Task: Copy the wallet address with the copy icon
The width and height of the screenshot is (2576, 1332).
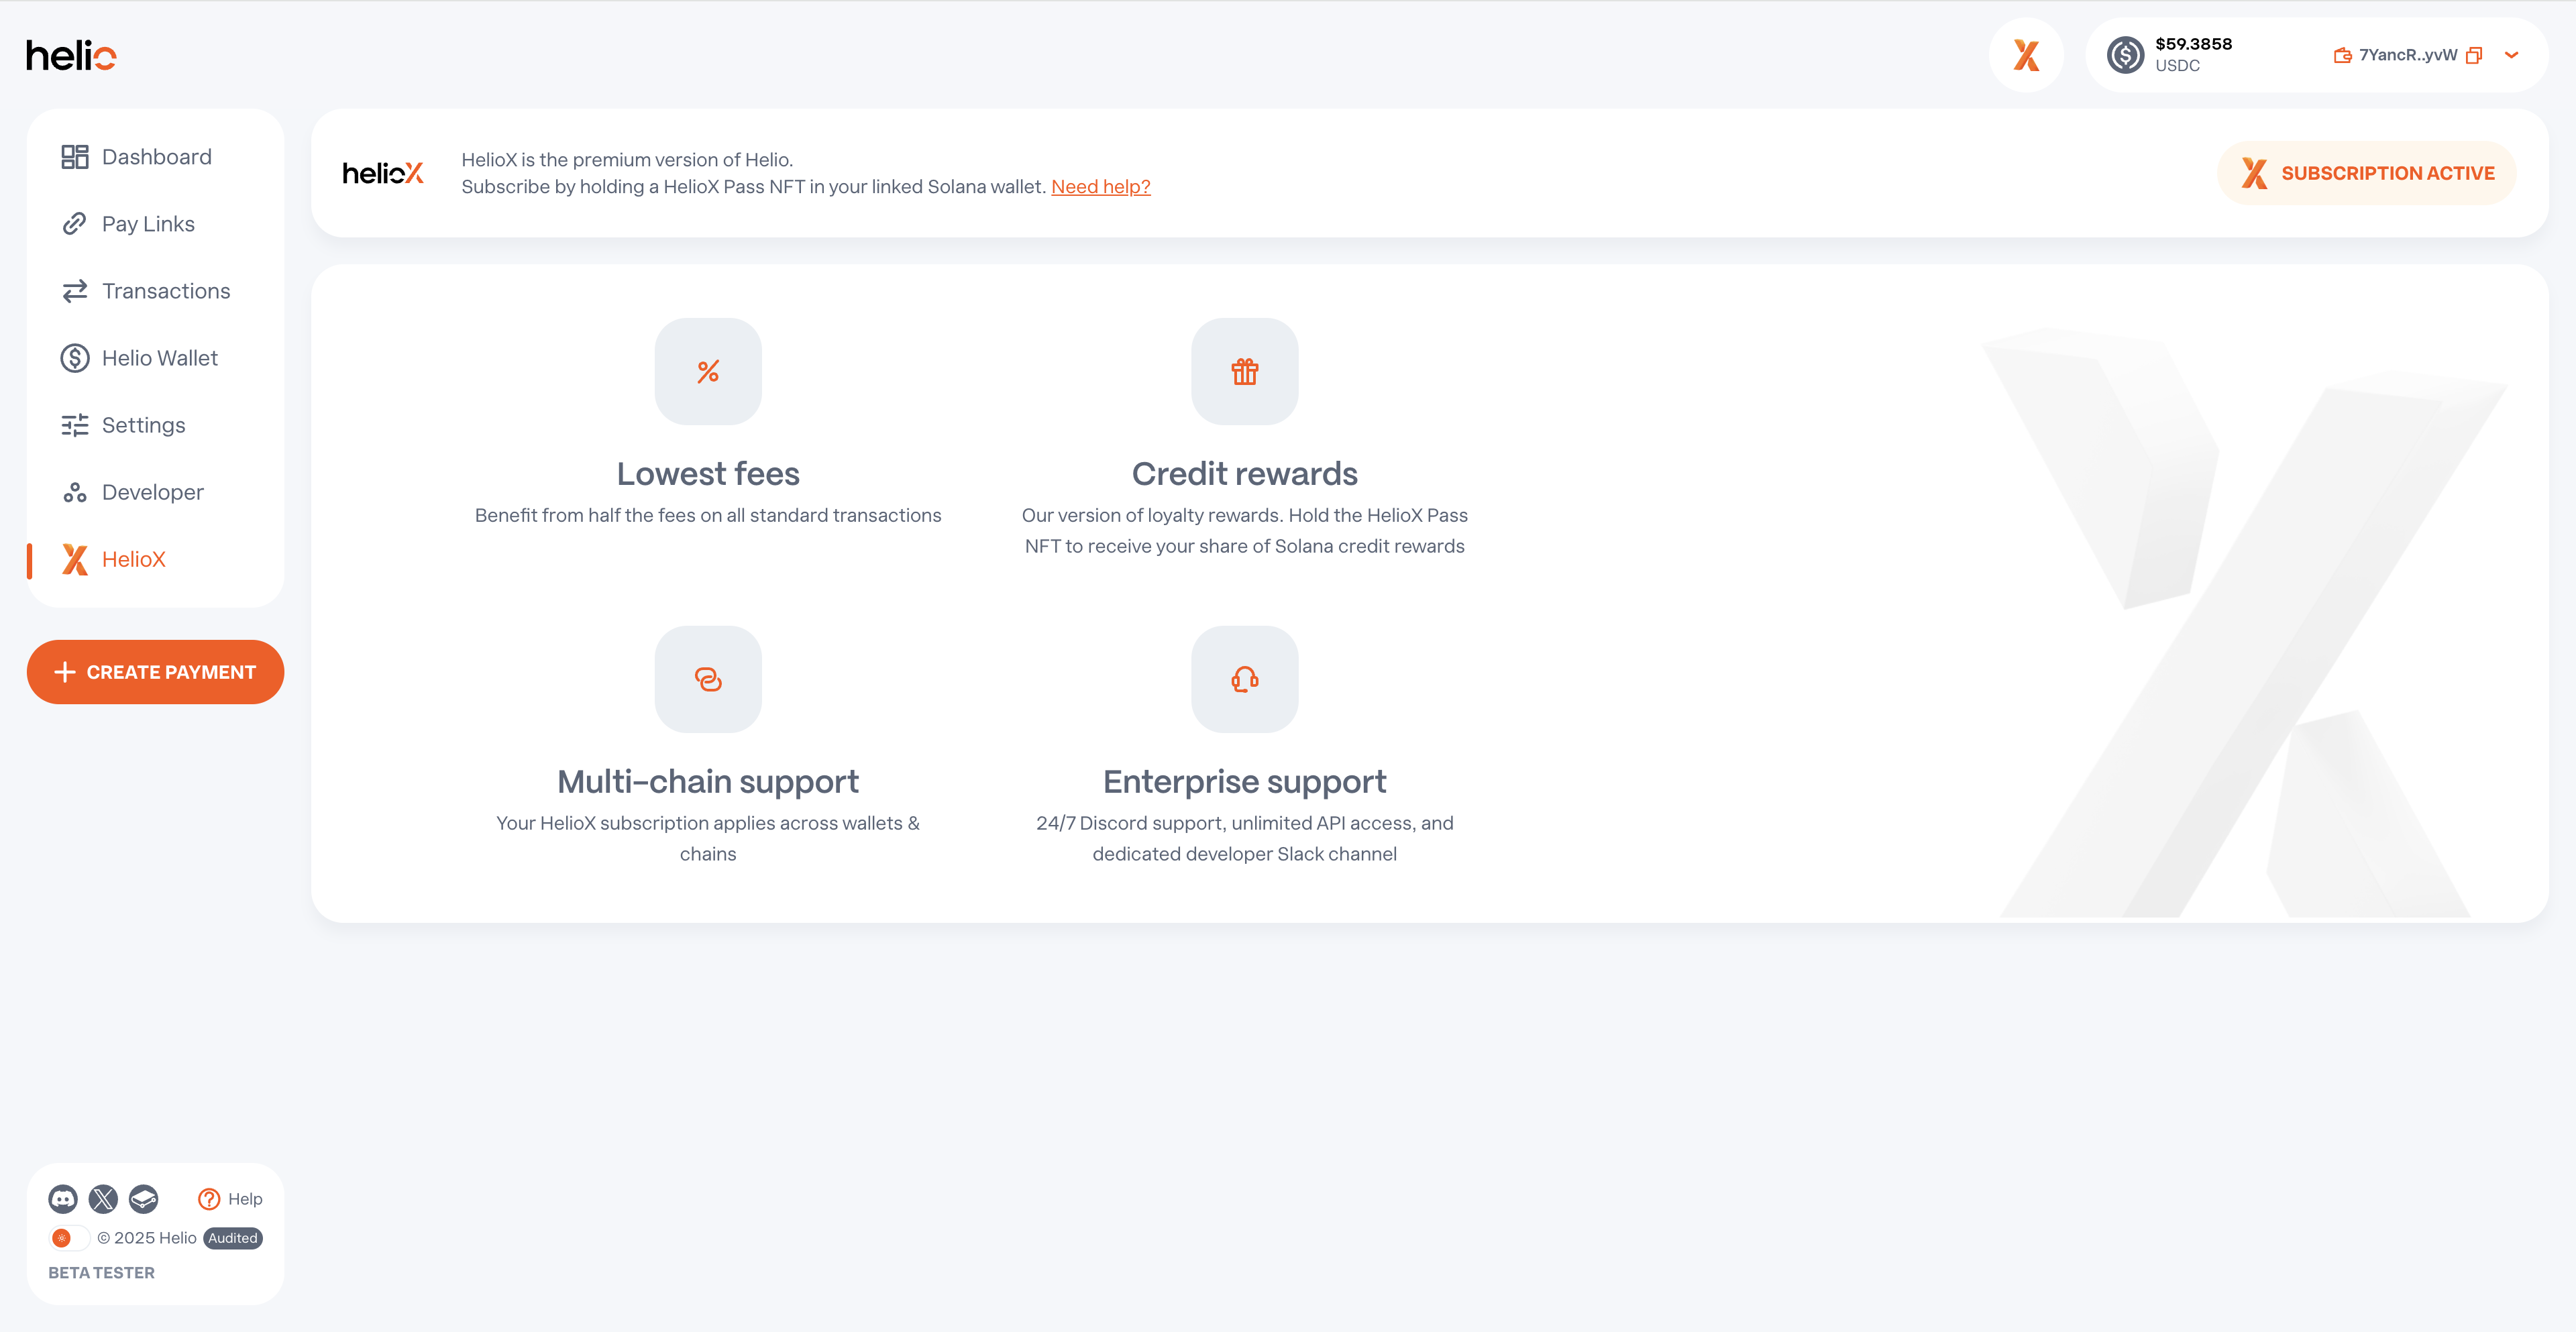Action: coord(2474,55)
